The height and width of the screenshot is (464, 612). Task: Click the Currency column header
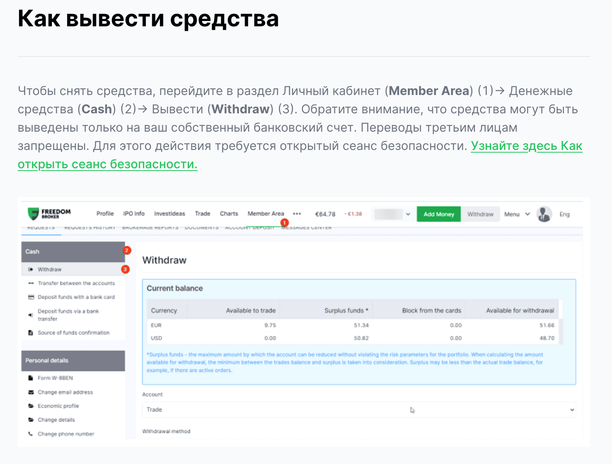point(164,311)
